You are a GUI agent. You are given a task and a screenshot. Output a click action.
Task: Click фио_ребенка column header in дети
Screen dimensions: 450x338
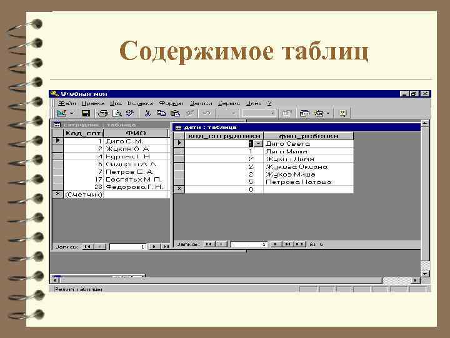309,136
